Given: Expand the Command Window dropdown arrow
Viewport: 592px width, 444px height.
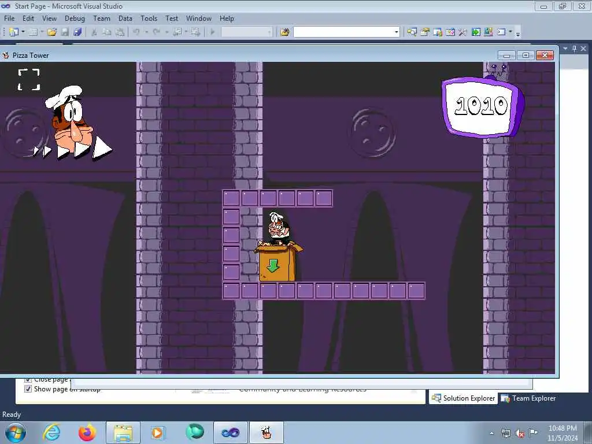Looking at the screenshot, I should pyautogui.click(x=510, y=32).
